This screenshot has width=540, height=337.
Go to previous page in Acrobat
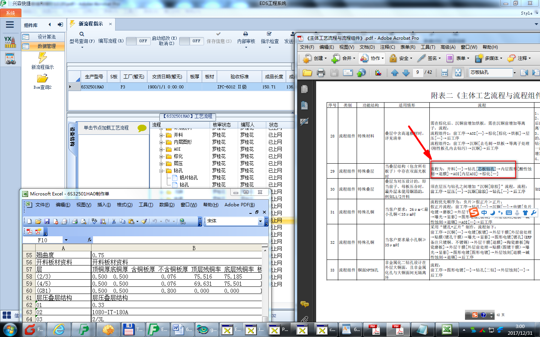(394, 73)
